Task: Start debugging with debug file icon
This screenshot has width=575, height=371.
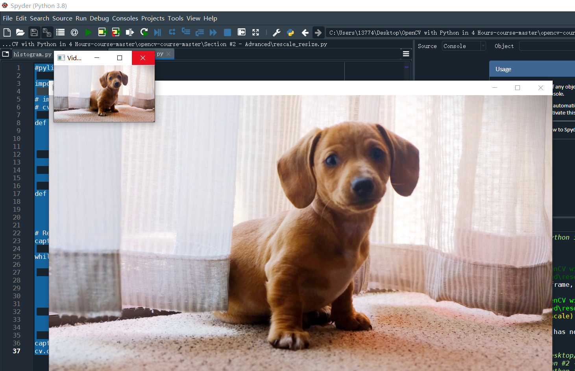Action: tap(157, 32)
